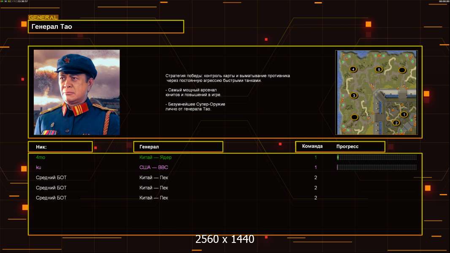Click Китай — Ядер general entry
This screenshot has width=450, height=253.
(155, 157)
